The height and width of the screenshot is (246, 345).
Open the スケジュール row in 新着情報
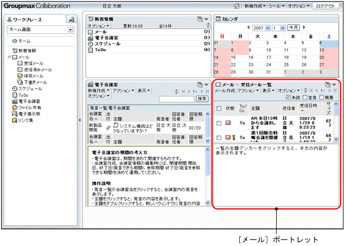[149, 44]
